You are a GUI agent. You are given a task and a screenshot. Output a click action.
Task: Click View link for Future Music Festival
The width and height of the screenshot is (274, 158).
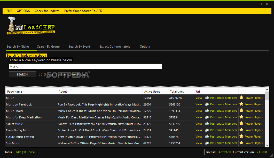tap(199, 137)
